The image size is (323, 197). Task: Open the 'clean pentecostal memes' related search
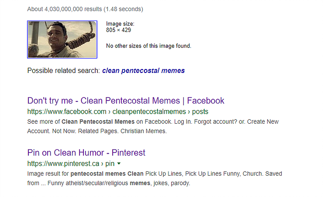click(x=143, y=70)
